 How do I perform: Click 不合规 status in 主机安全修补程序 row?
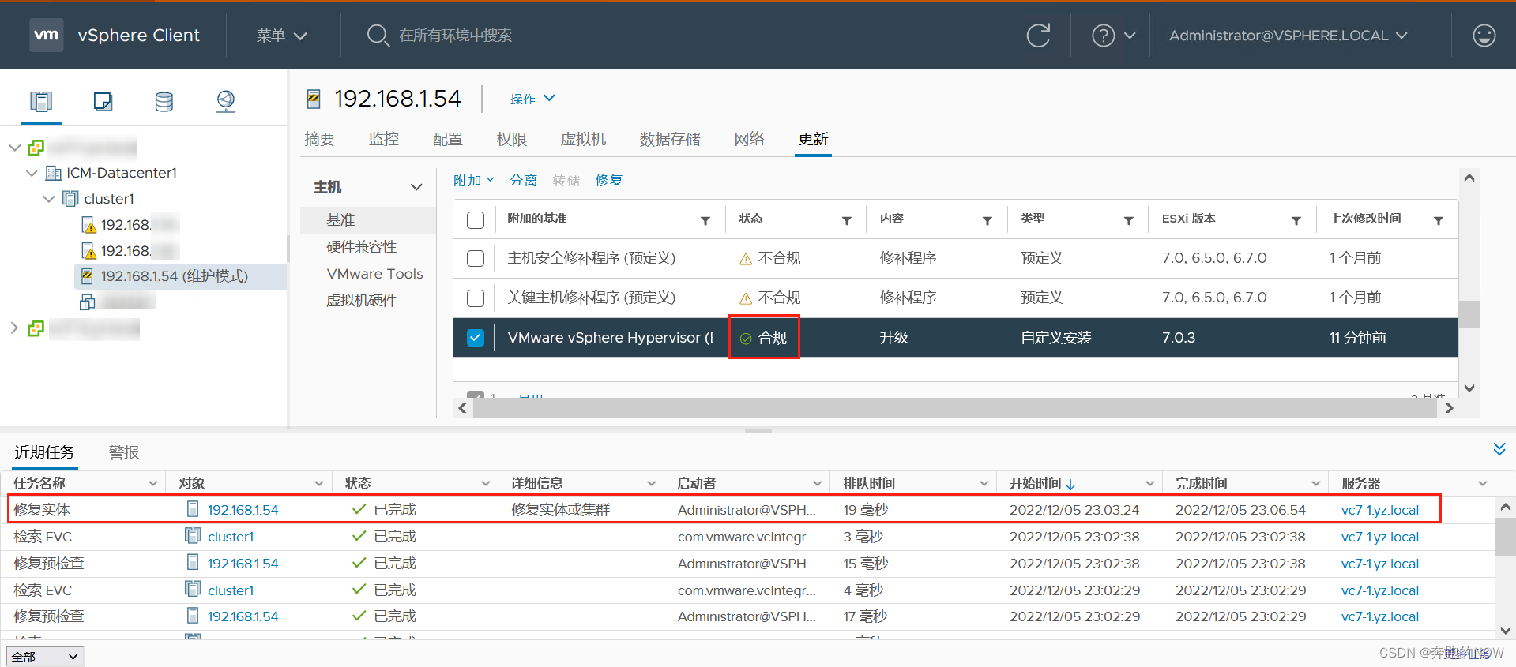tap(770, 259)
